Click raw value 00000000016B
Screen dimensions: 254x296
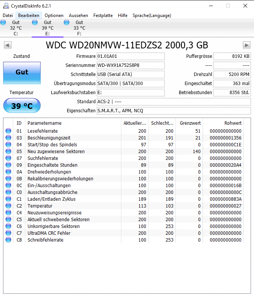[x=226, y=185]
